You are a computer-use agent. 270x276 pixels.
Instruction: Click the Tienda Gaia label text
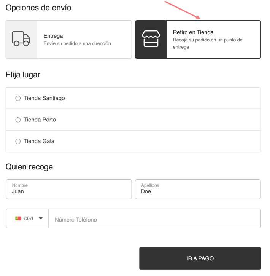click(39, 141)
